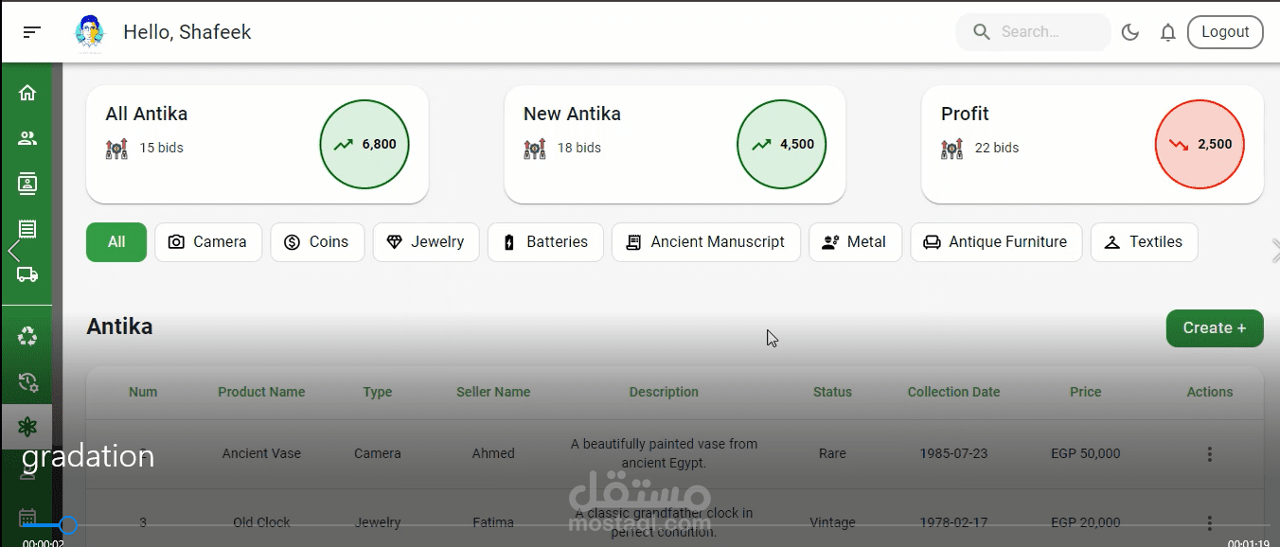The width and height of the screenshot is (1280, 547).
Task: Click the Description column header
Action: coord(664,392)
